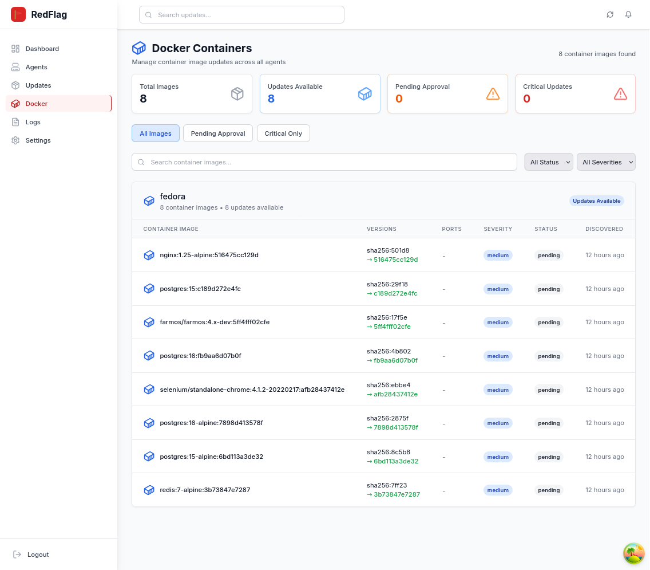The width and height of the screenshot is (650, 570).
Task: Enable the Critical Only filter
Action: coord(283,133)
